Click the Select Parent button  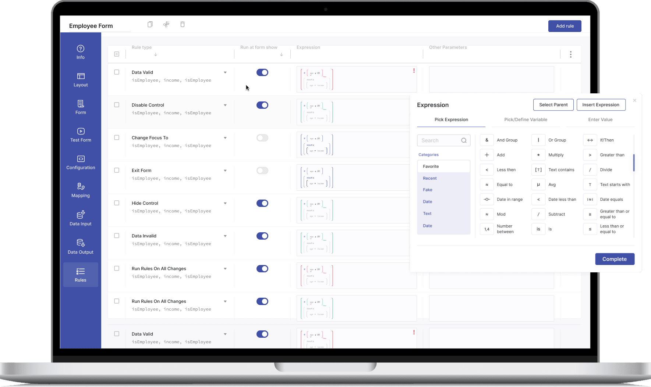pos(553,105)
